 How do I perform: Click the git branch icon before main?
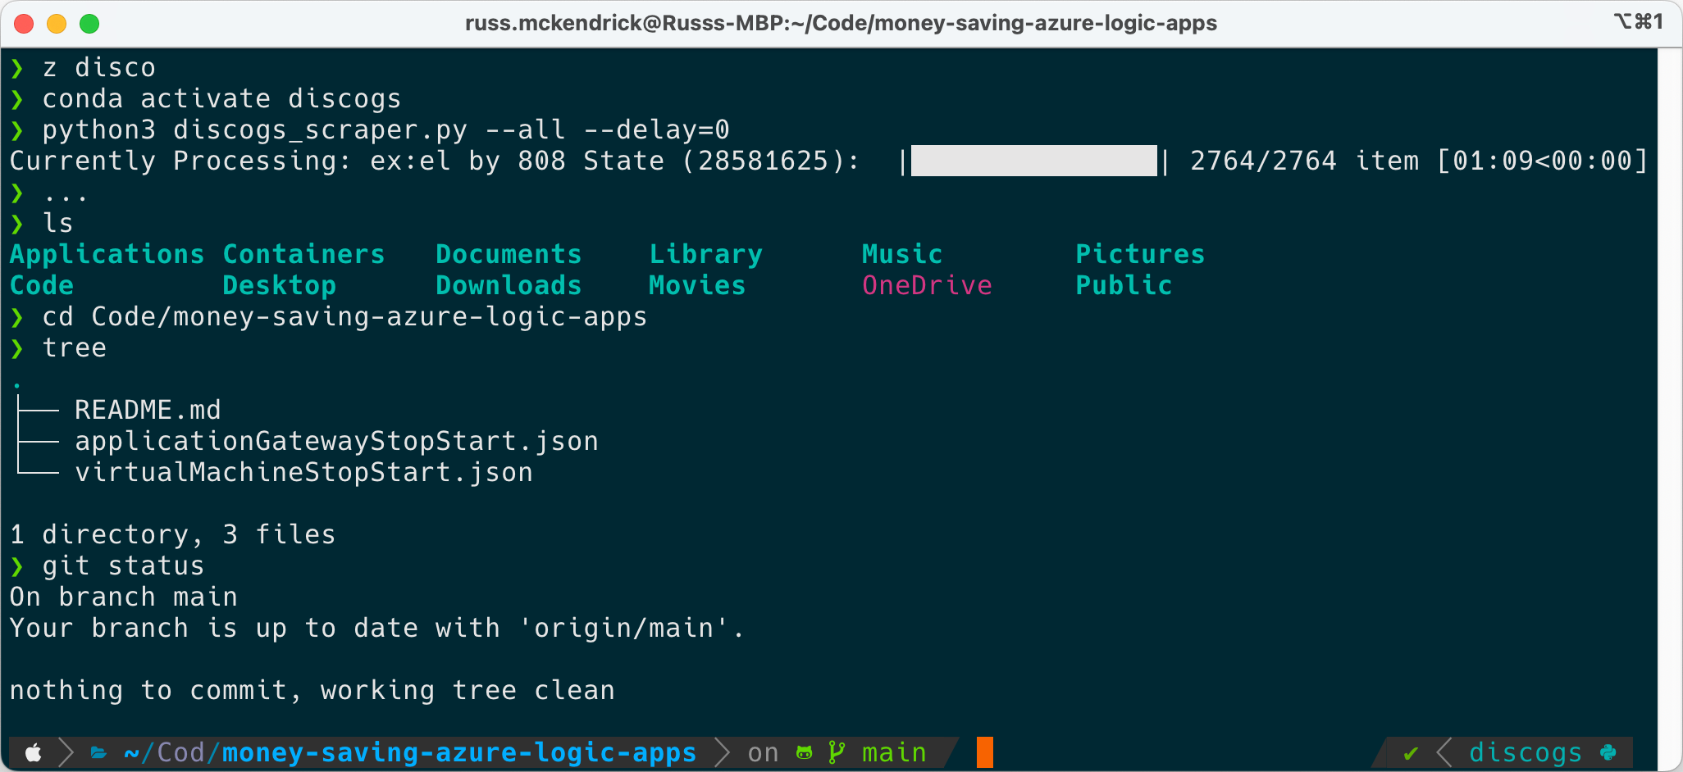pos(837,752)
